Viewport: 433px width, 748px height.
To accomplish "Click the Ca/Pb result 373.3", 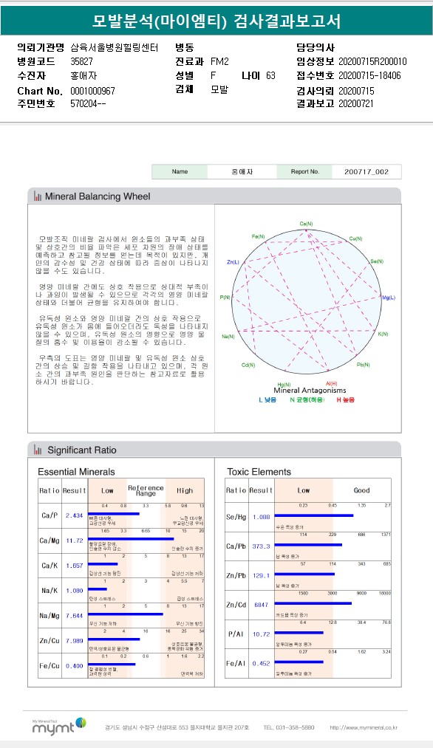I will pos(261,546).
